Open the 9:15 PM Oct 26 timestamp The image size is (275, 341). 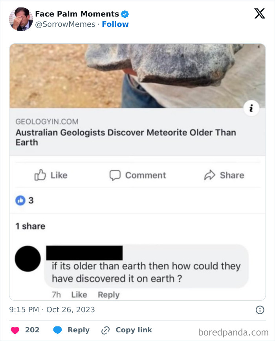[52, 309]
